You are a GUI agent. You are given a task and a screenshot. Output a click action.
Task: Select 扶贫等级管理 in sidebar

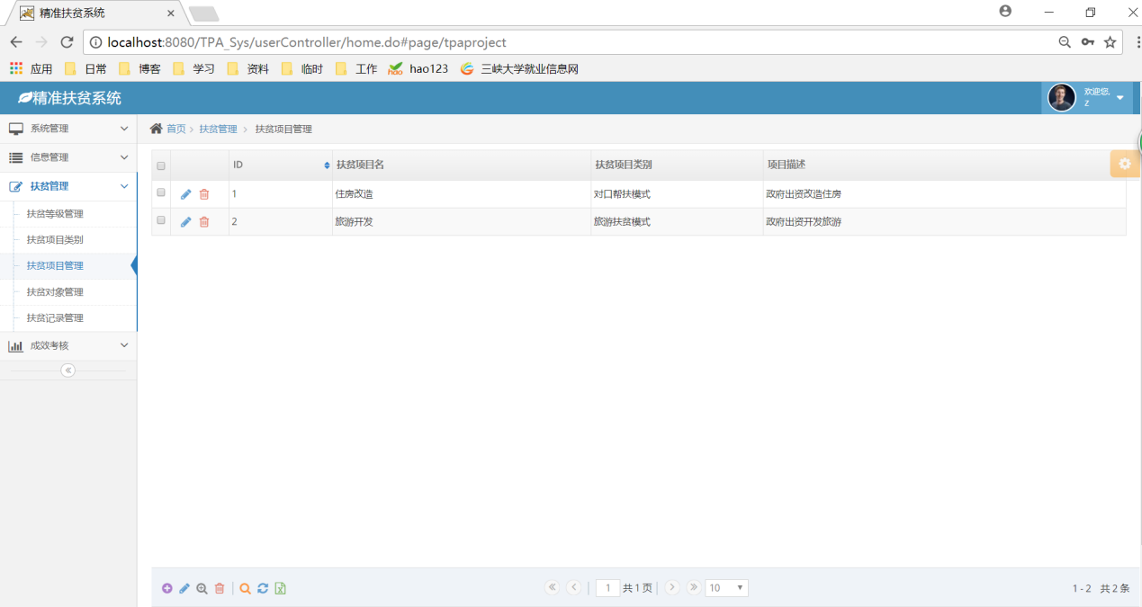coord(55,214)
